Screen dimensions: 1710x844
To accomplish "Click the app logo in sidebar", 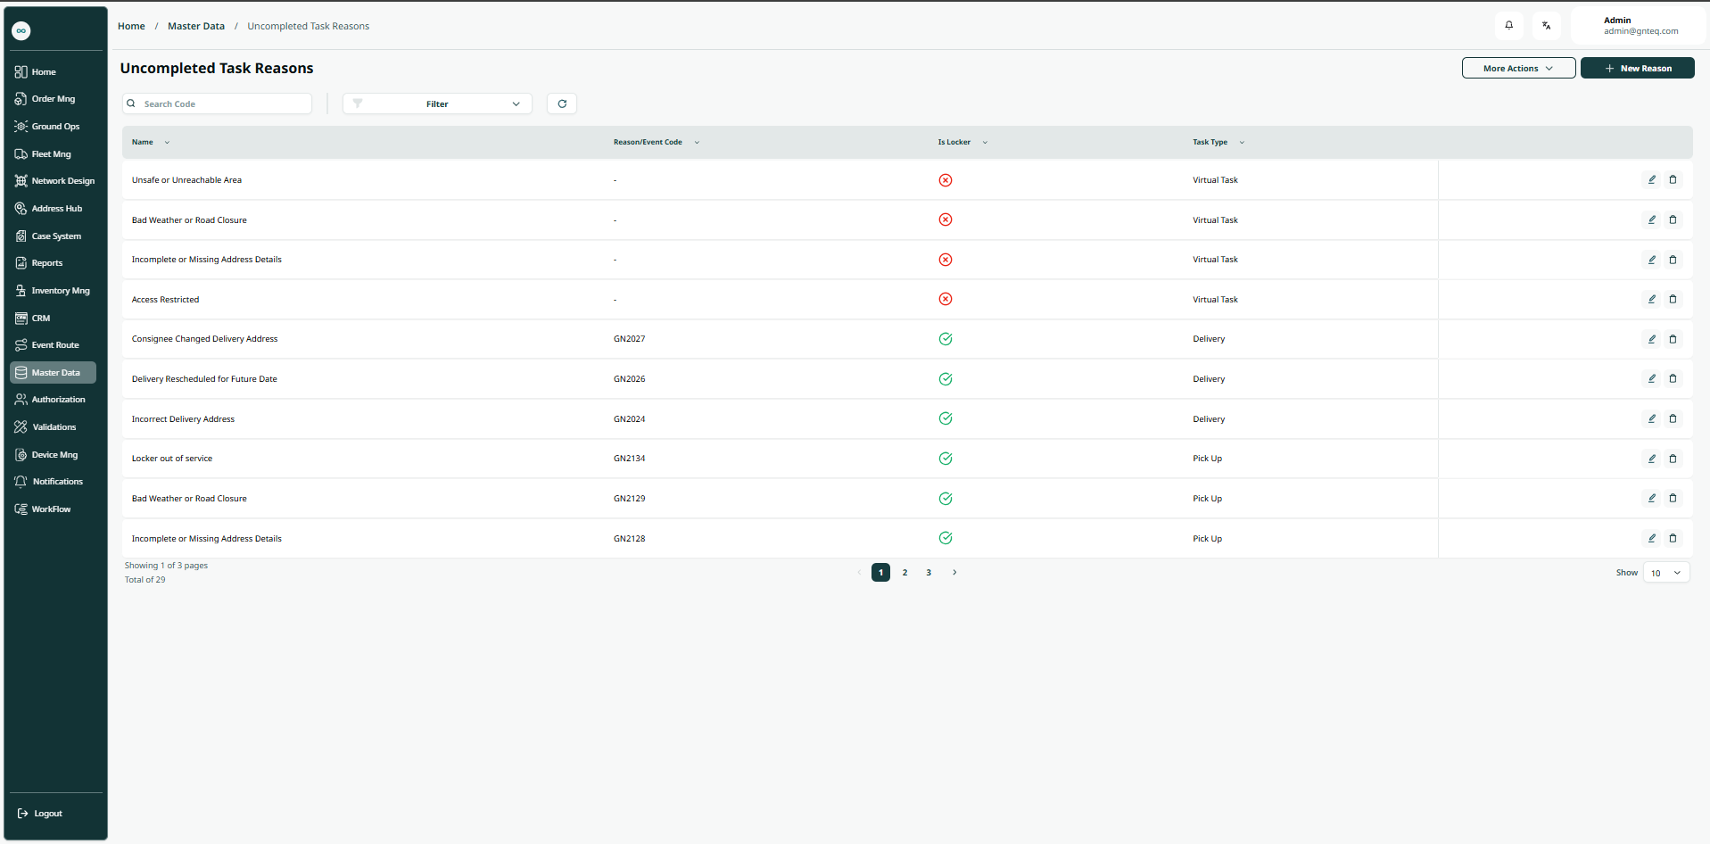I will [21, 31].
